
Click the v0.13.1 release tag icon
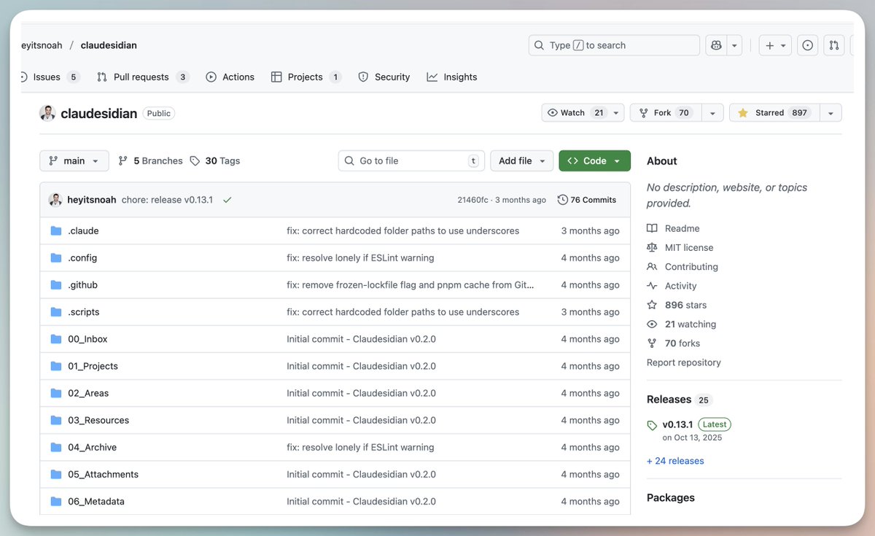[652, 425]
